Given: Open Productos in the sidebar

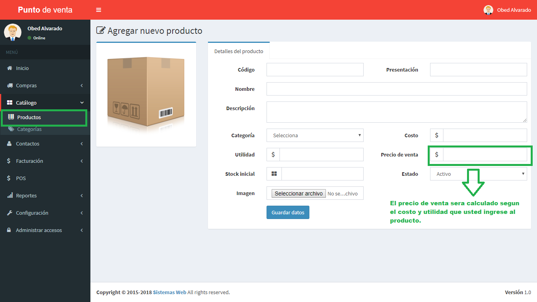Looking at the screenshot, I should tap(45, 117).
